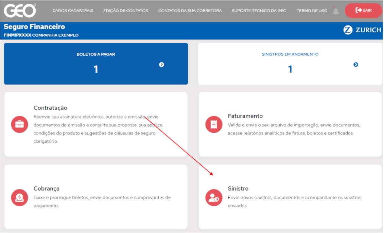
Task: Open the notifications bell
Action: point(336,11)
